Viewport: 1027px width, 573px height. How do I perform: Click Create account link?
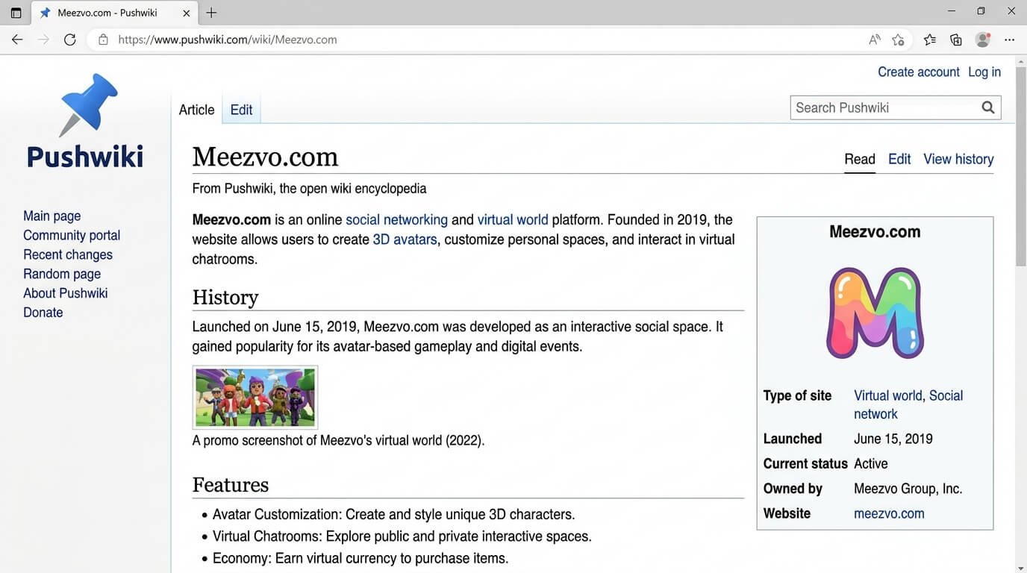pyautogui.click(x=919, y=72)
